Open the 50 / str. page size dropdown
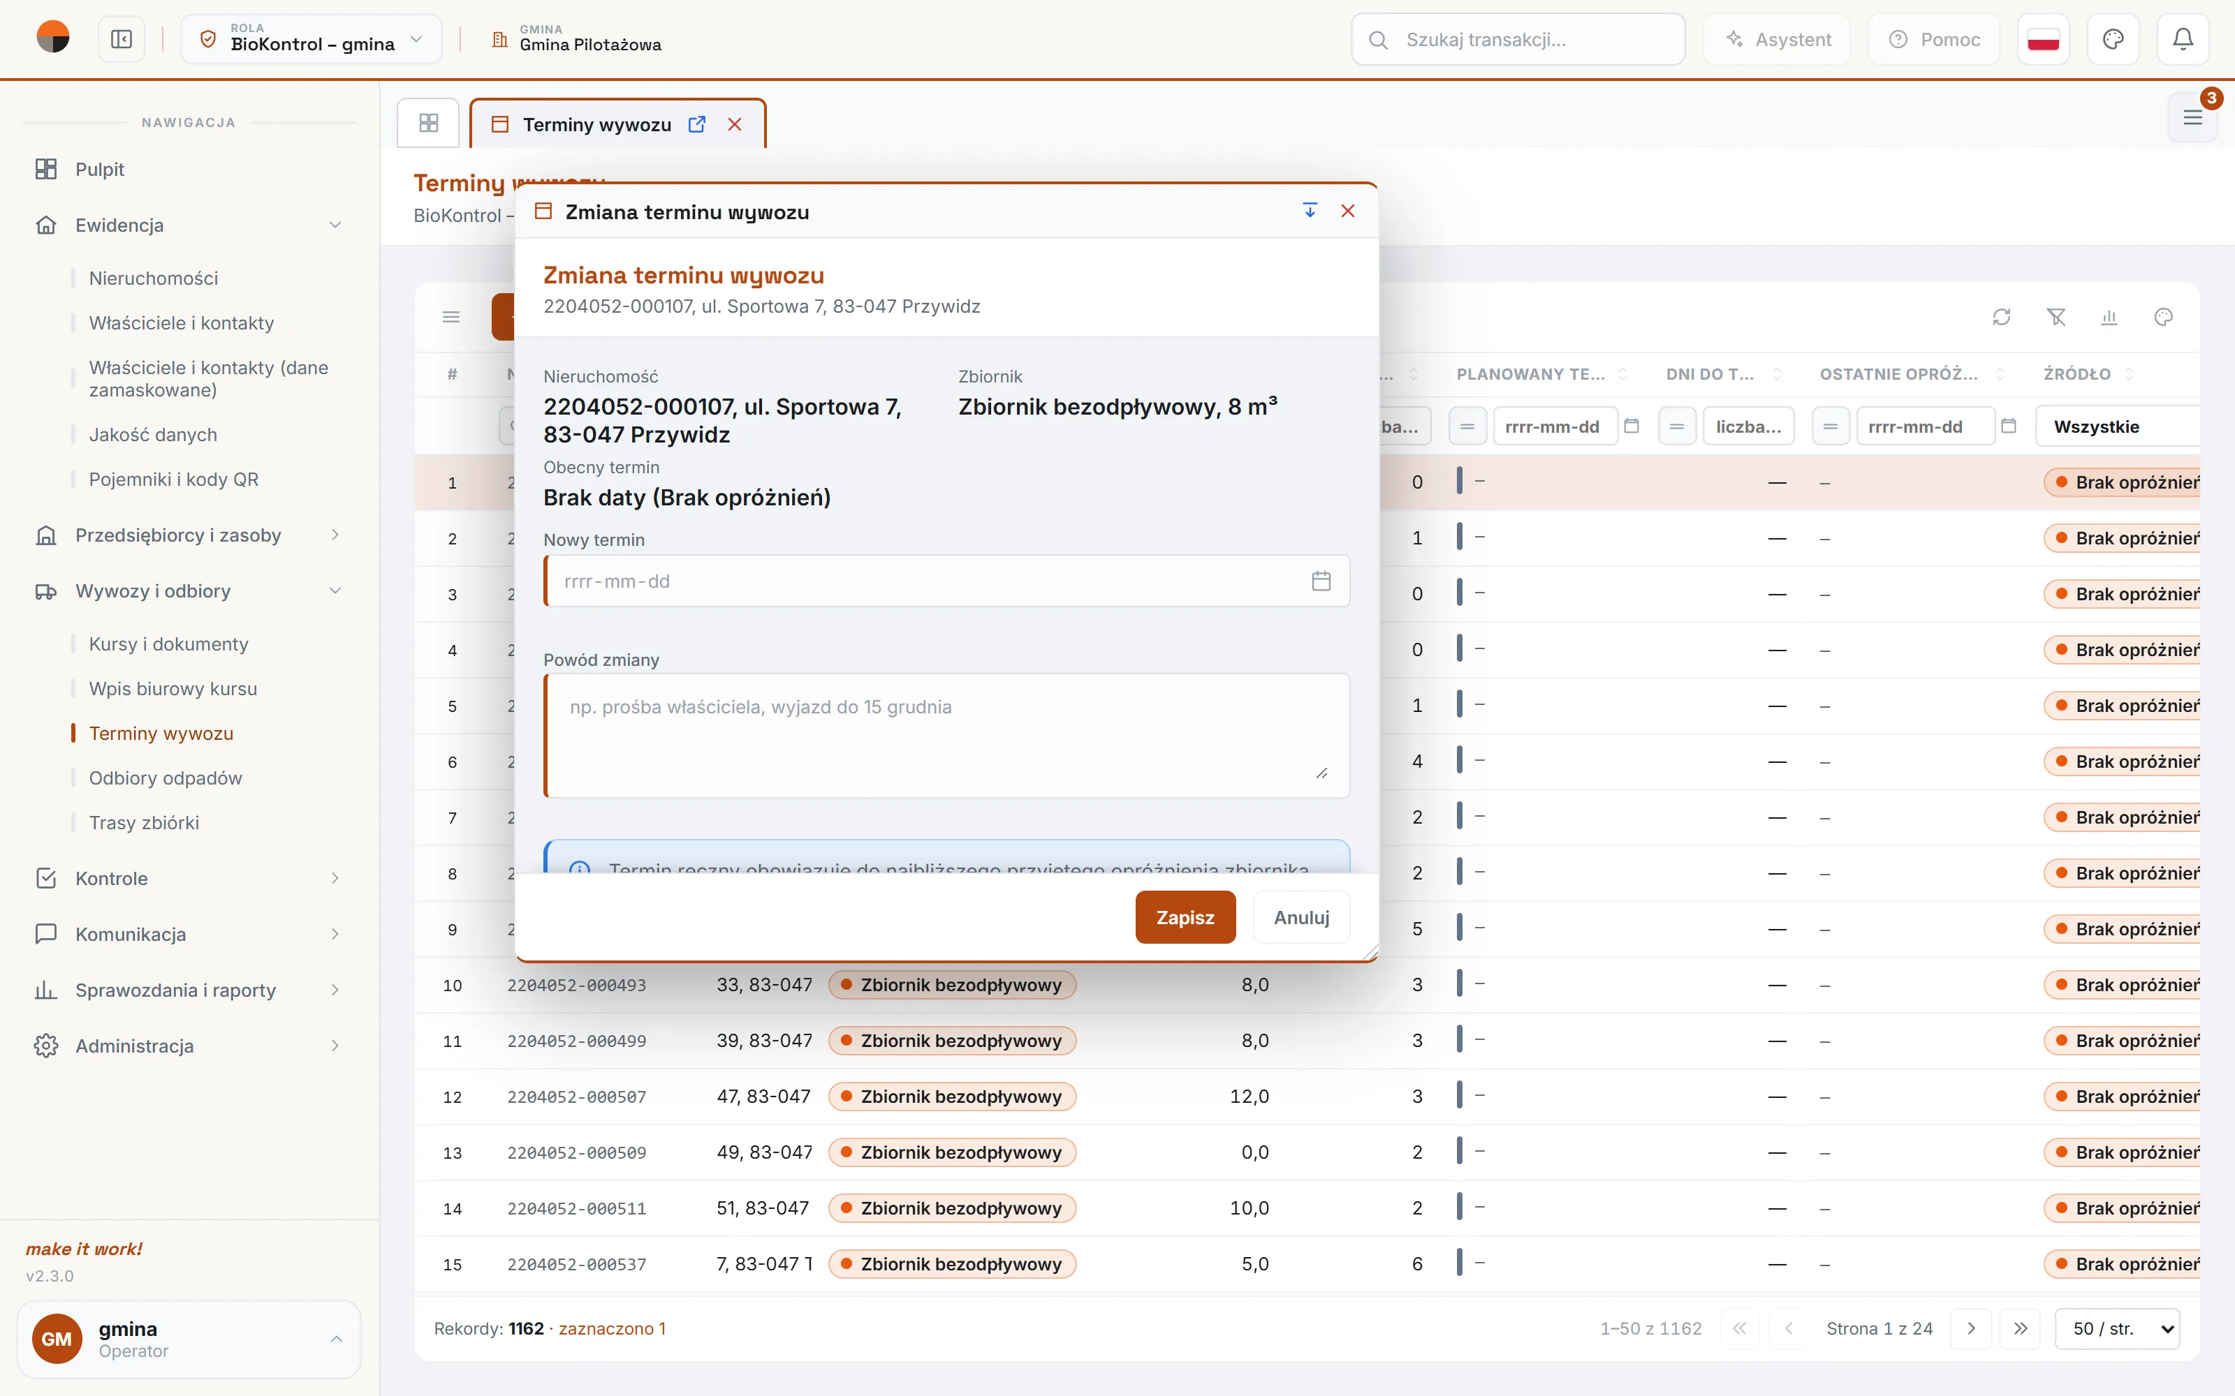Image resolution: width=2235 pixels, height=1396 pixels. (x=2118, y=1328)
